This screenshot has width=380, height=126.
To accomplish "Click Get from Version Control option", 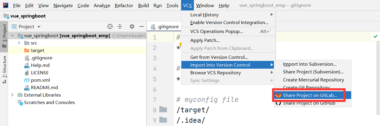I will (x=219, y=57).
